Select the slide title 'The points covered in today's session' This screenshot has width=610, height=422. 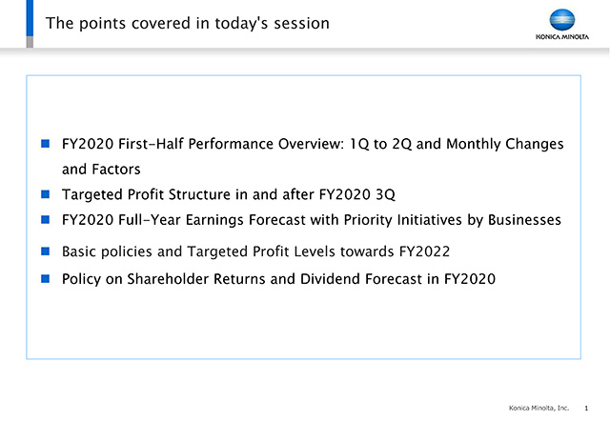click(x=188, y=23)
